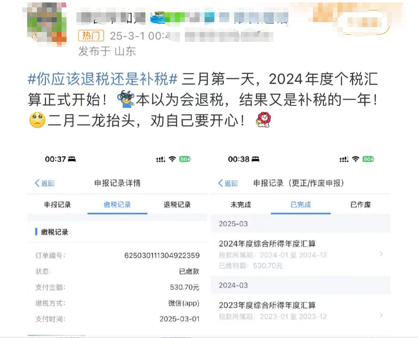
Task: Switch to 申报记录 tab
Action: (x=57, y=204)
